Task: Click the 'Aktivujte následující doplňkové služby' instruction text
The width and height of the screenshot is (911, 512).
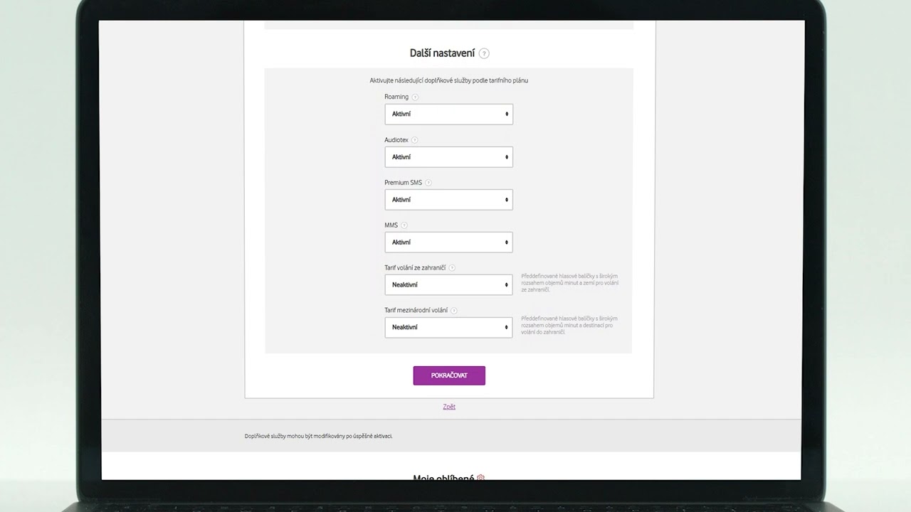Action: click(449, 80)
